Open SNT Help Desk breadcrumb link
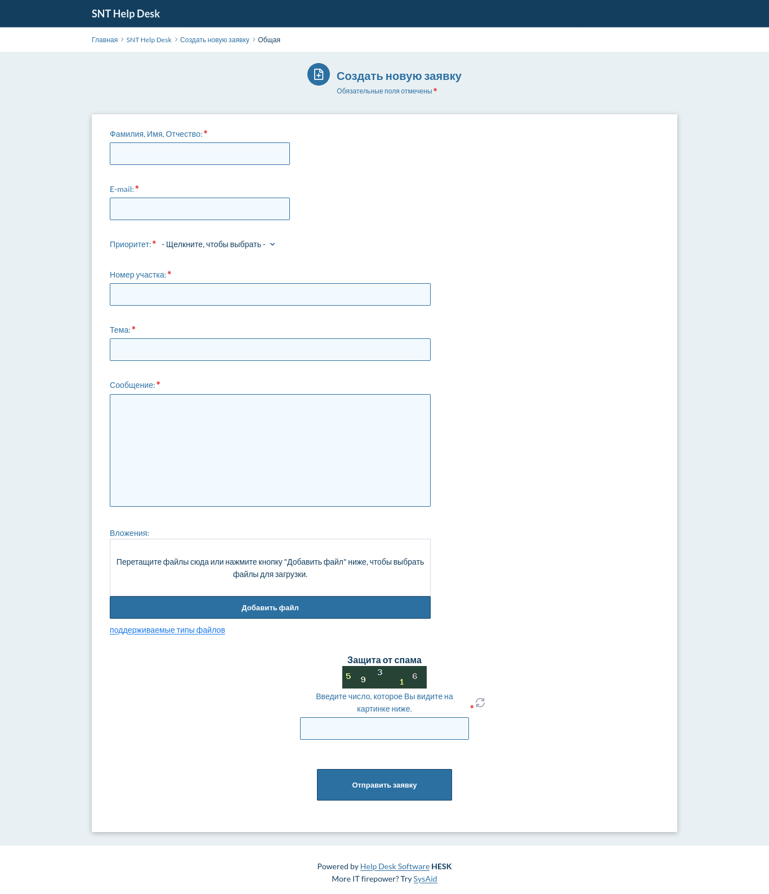This screenshot has height=894, width=769. coord(149,40)
